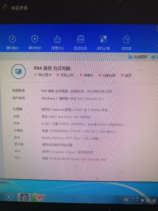Open the K icon in the taskbar
Viewport: 158px width, 211px height.
coord(9,197)
